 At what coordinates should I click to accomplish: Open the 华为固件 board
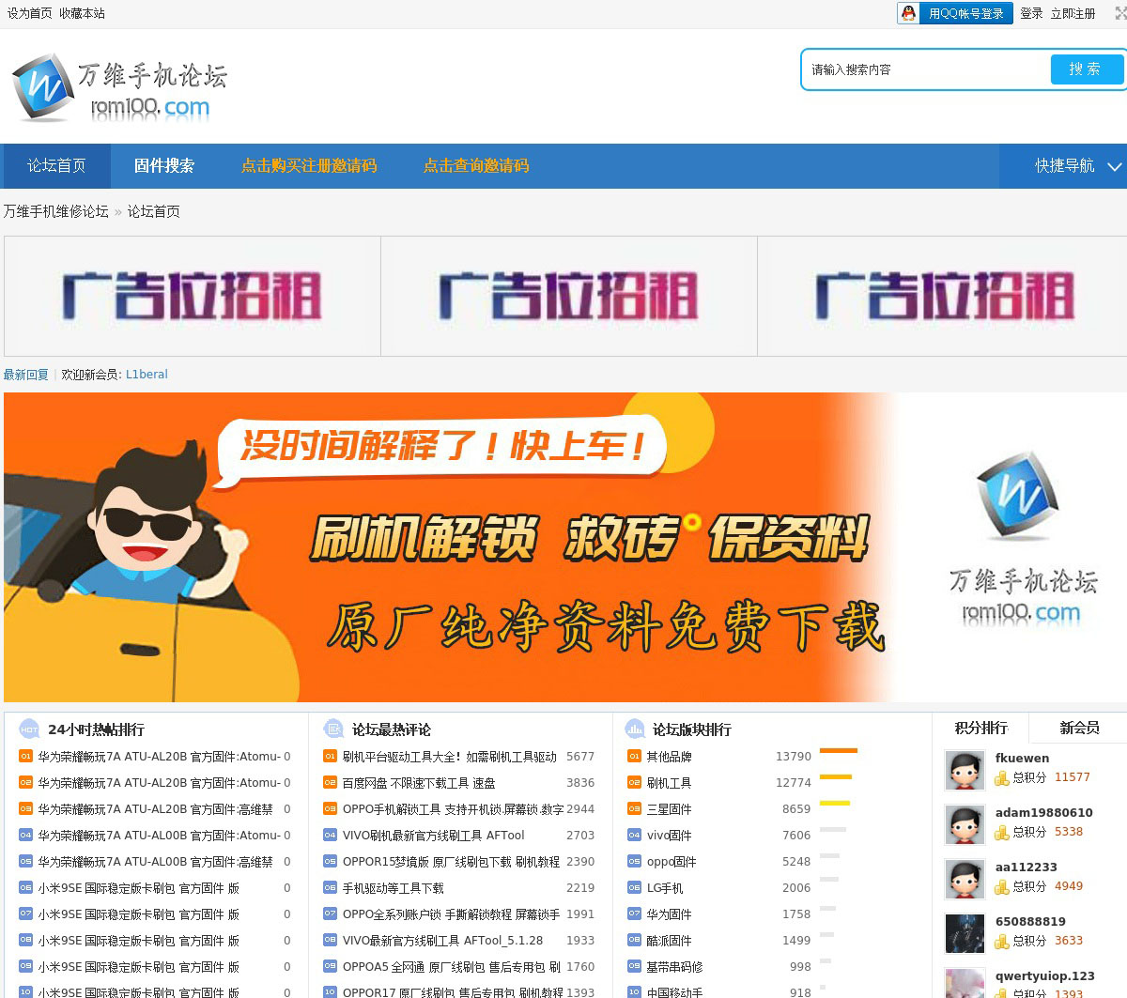[669, 914]
